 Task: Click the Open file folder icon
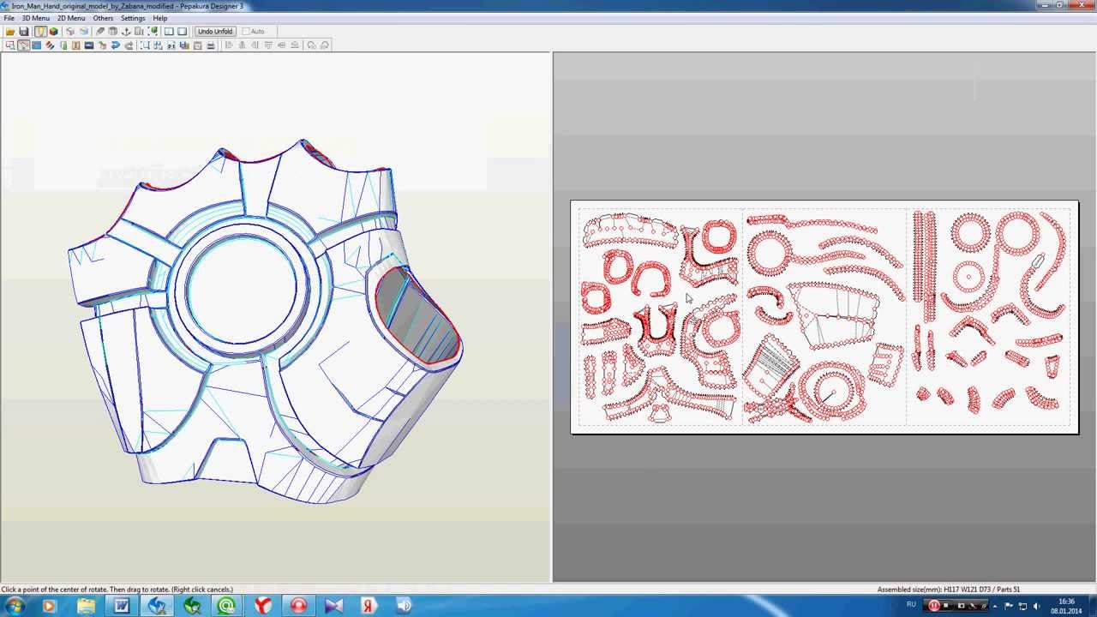[10, 32]
